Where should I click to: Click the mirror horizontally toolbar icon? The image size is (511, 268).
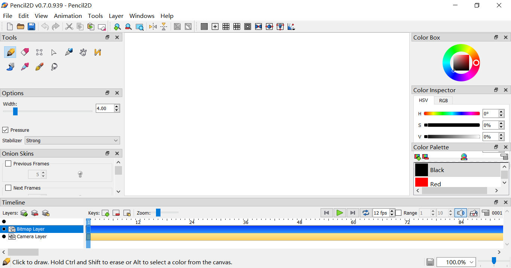coord(153,27)
